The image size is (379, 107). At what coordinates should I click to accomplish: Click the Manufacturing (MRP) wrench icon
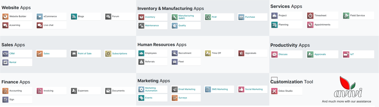(175, 17)
